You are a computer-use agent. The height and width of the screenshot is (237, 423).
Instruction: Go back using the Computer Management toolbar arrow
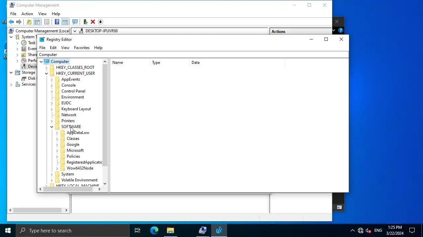(11, 22)
